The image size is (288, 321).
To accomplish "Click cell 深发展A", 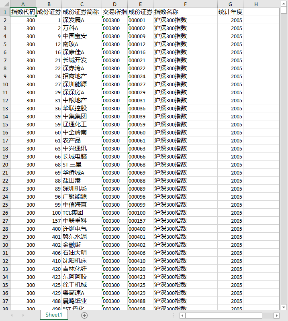I will point(82,20).
